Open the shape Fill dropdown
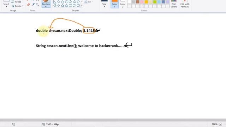Screen dimensions: 226x127 tap(89, 2)
